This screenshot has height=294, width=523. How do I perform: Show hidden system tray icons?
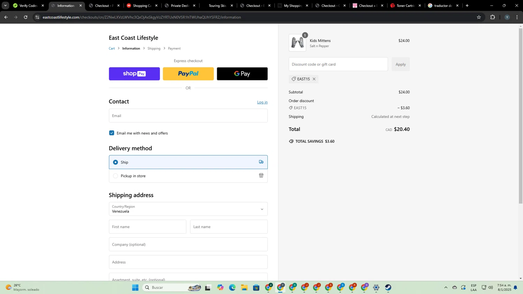click(x=446, y=287)
